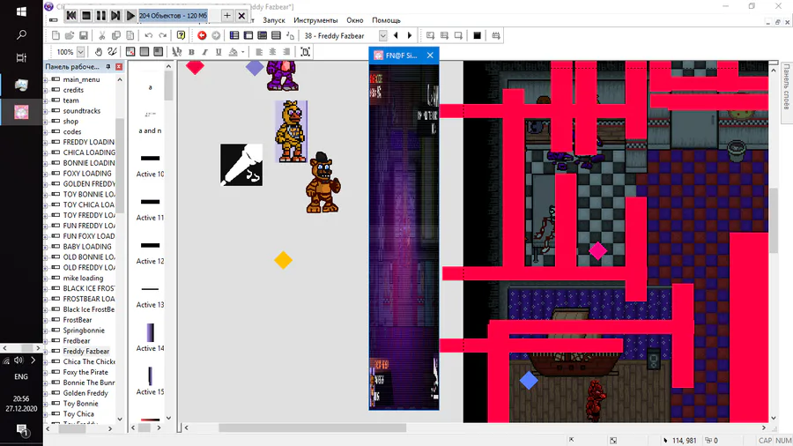Viewport: 793px width, 446px height.
Task: Open the Event editor grid icon
Action: point(262,35)
